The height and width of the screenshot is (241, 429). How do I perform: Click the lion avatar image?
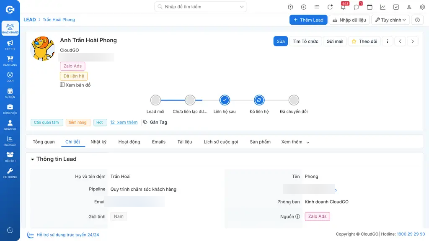43,49
